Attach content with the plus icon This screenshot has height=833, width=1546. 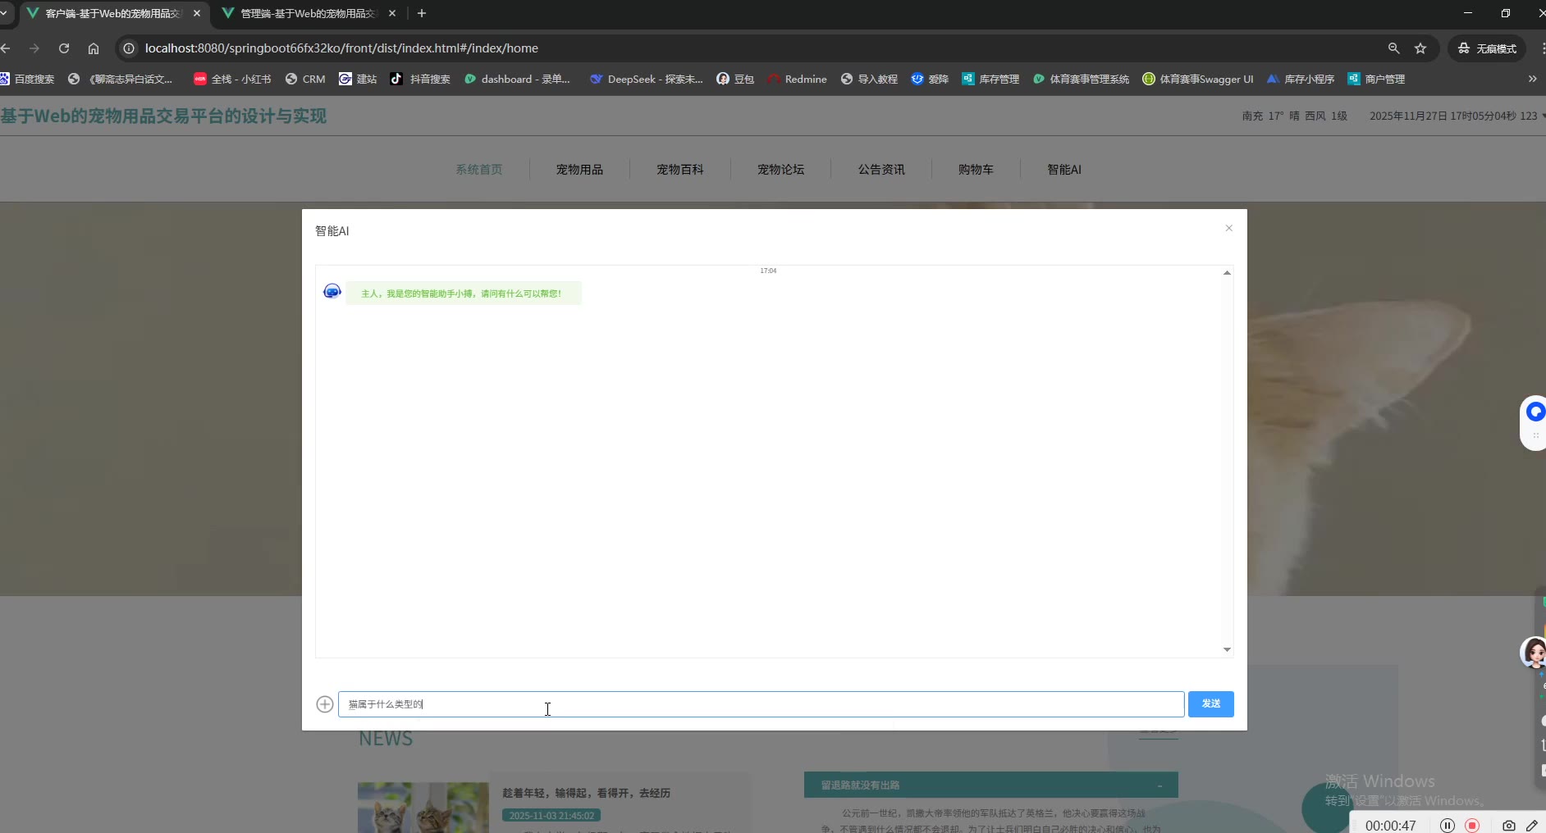click(x=325, y=704)
